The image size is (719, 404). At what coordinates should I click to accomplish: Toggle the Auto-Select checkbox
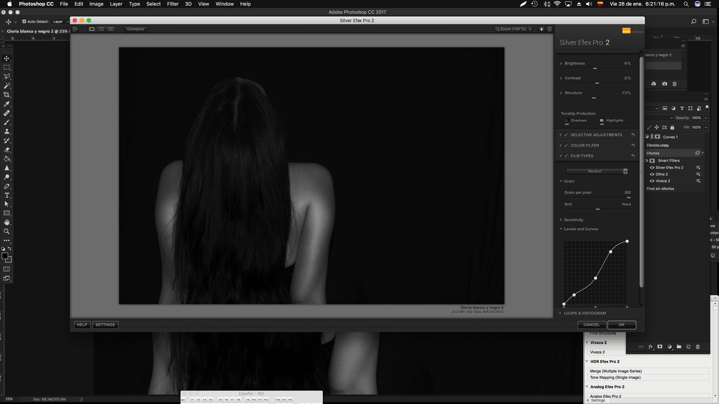click(x=24, y=21)
